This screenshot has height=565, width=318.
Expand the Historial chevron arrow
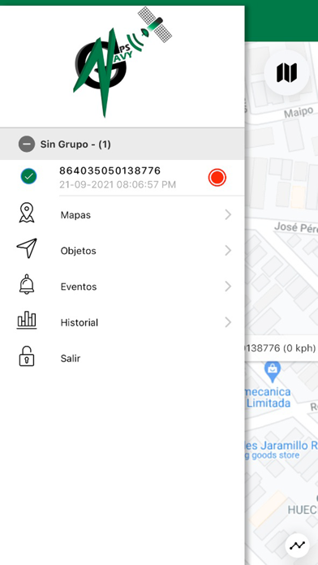click(228, 322)
